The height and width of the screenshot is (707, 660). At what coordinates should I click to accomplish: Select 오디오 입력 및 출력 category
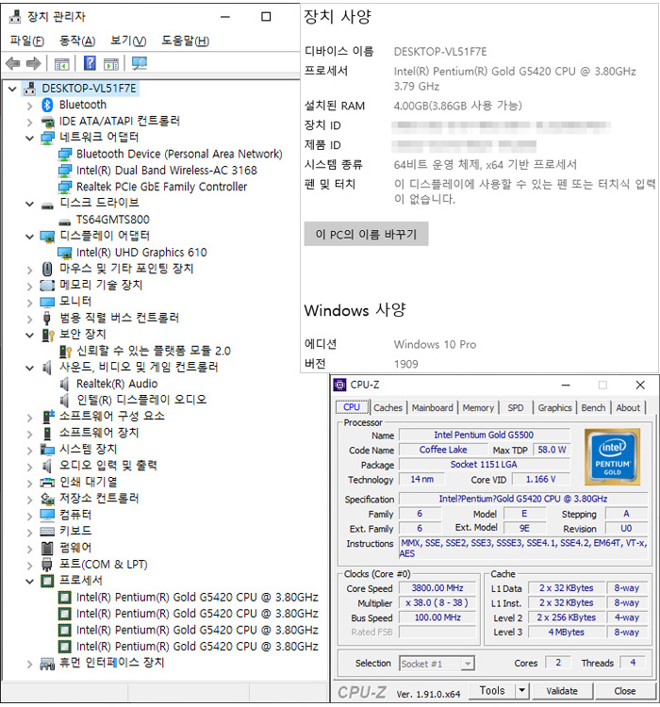pyautogui.click(x=108, y=466)
